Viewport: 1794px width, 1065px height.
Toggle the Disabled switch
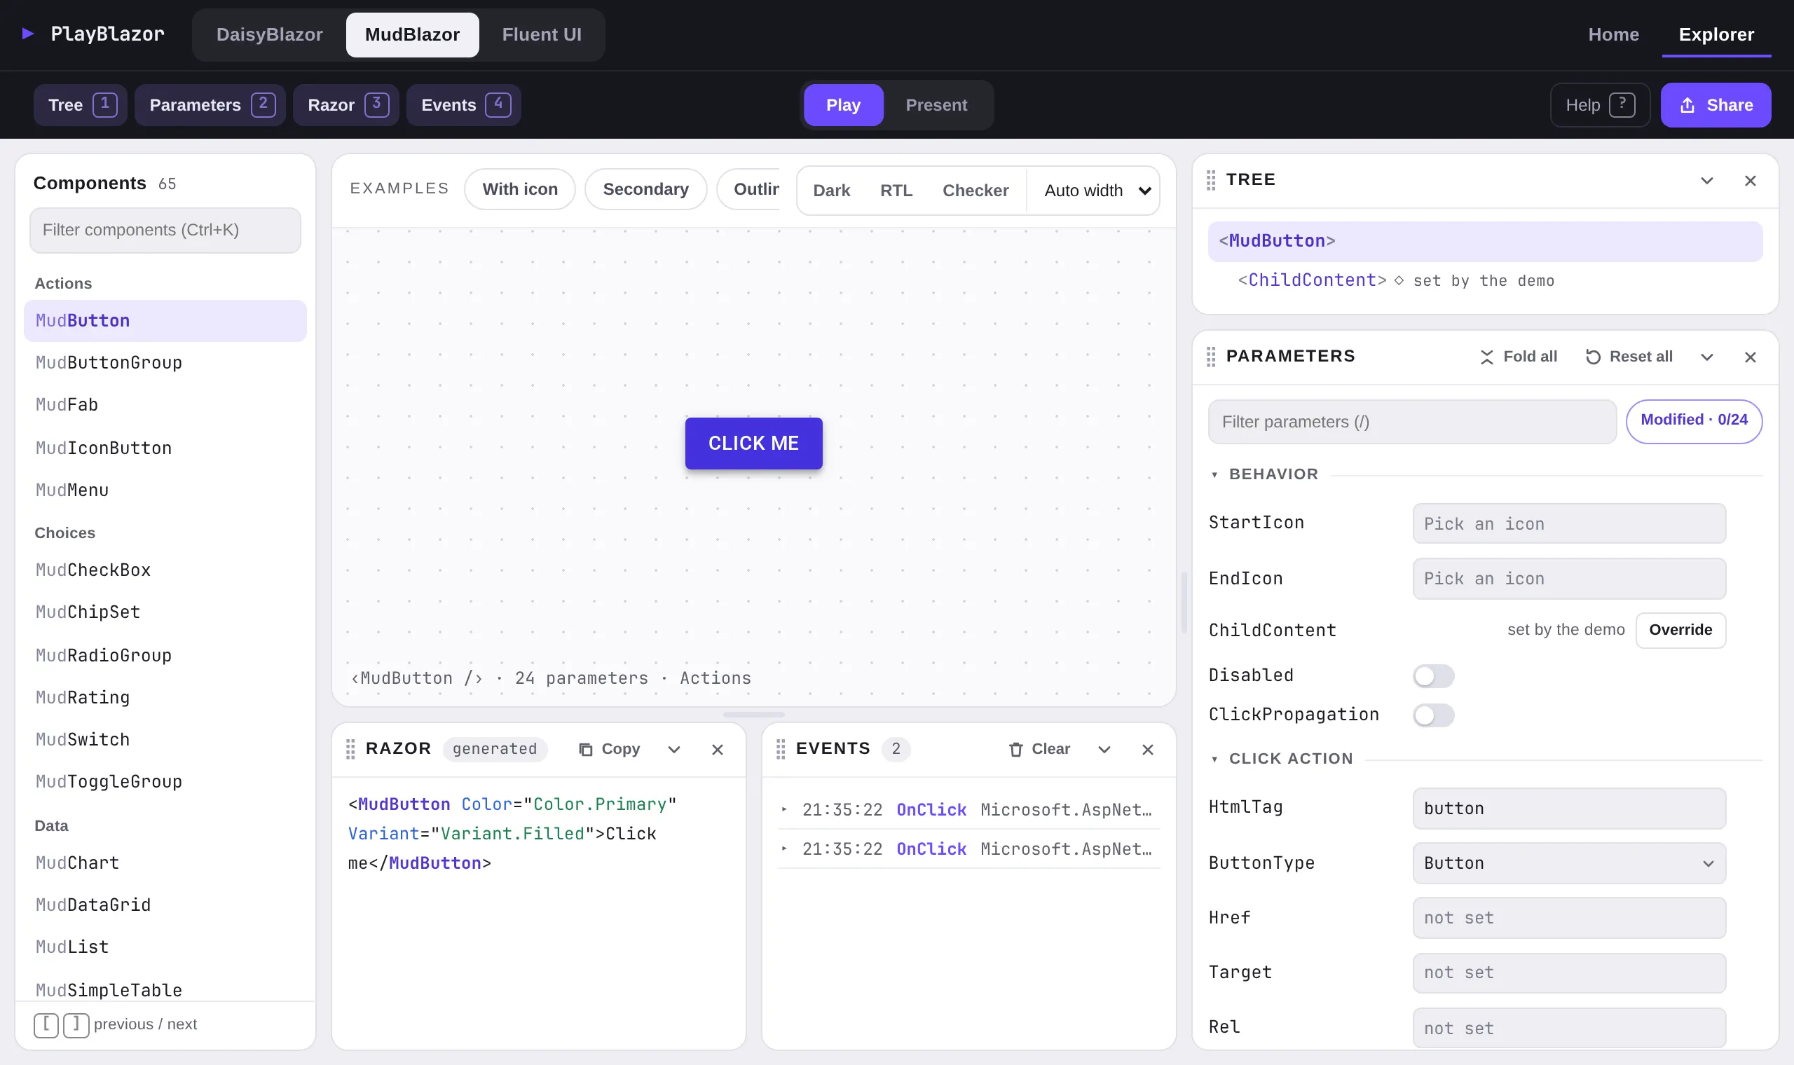(x=1433, y=676)
